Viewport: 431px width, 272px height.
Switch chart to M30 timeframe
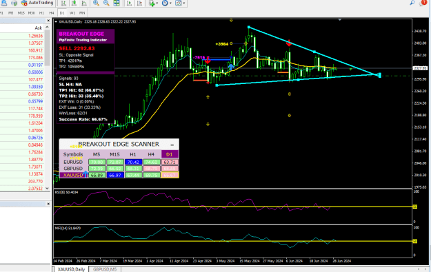point(31,13)
